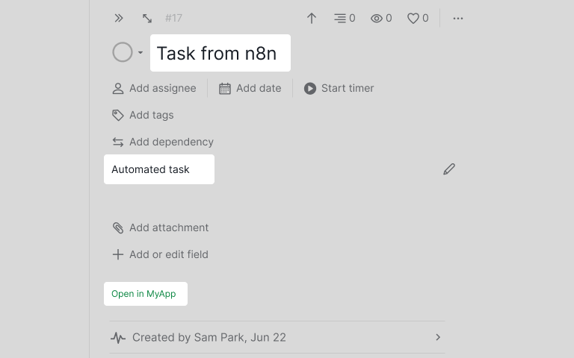Expand task to full screen view

coord(147,18)
